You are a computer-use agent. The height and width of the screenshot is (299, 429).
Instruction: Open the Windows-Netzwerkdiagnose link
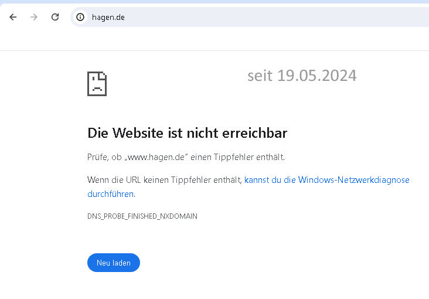(327, 180)
